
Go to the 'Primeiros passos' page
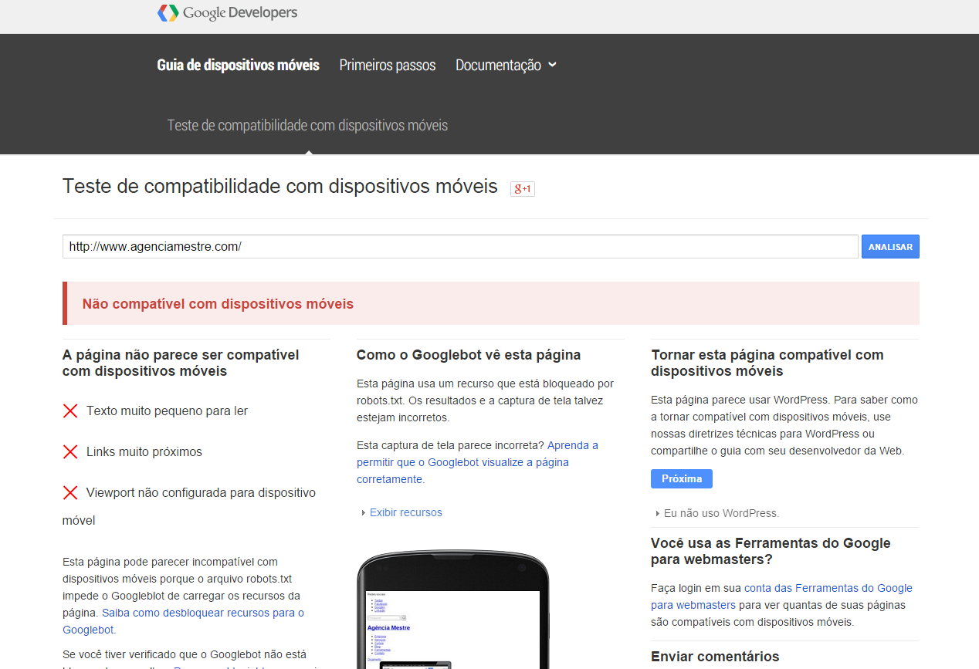[387, 66]
